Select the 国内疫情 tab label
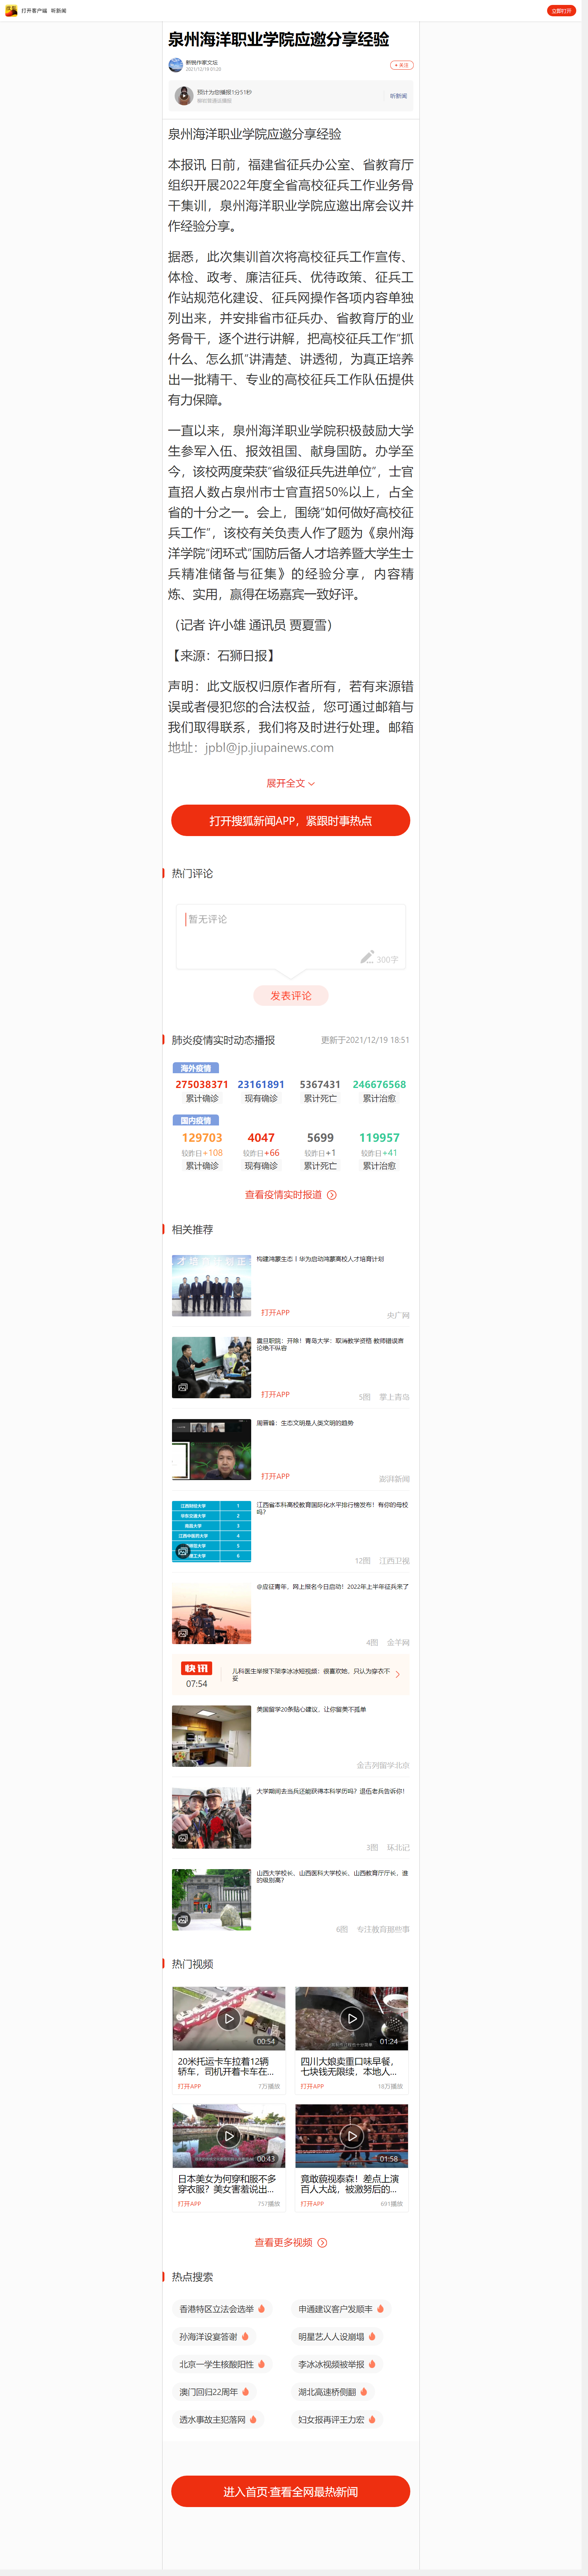The image size is (588, 2576). (x=196, y=1120)
